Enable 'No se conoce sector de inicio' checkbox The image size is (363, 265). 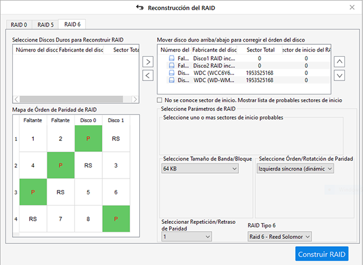tap(159, 100)
